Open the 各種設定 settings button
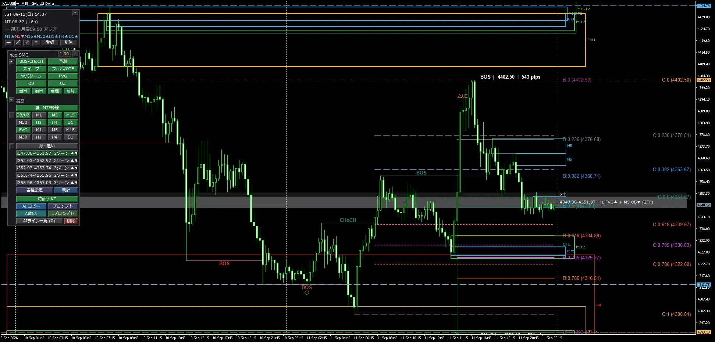This screenshot has width=715, height=342. pyautogui.click(x=35, y=190)
